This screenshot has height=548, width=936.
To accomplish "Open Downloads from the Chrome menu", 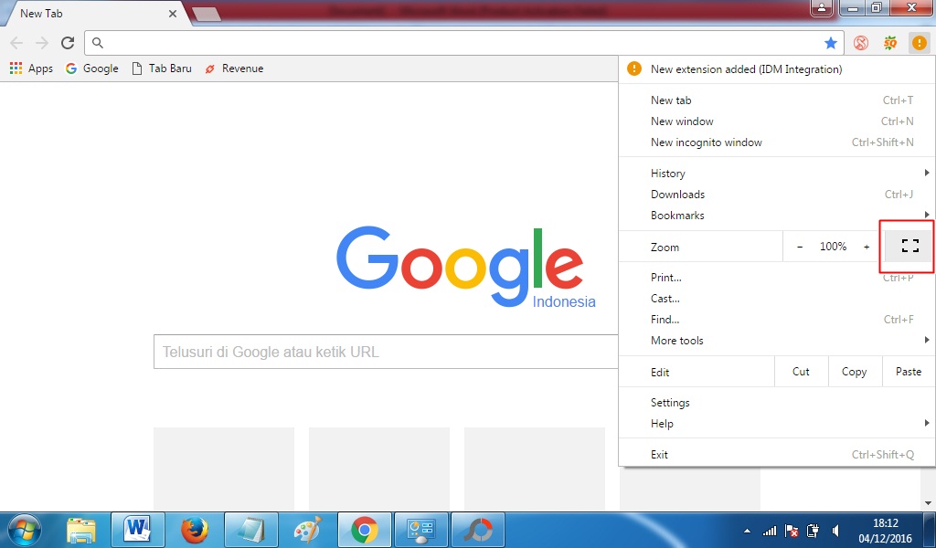I will point(677,194).
